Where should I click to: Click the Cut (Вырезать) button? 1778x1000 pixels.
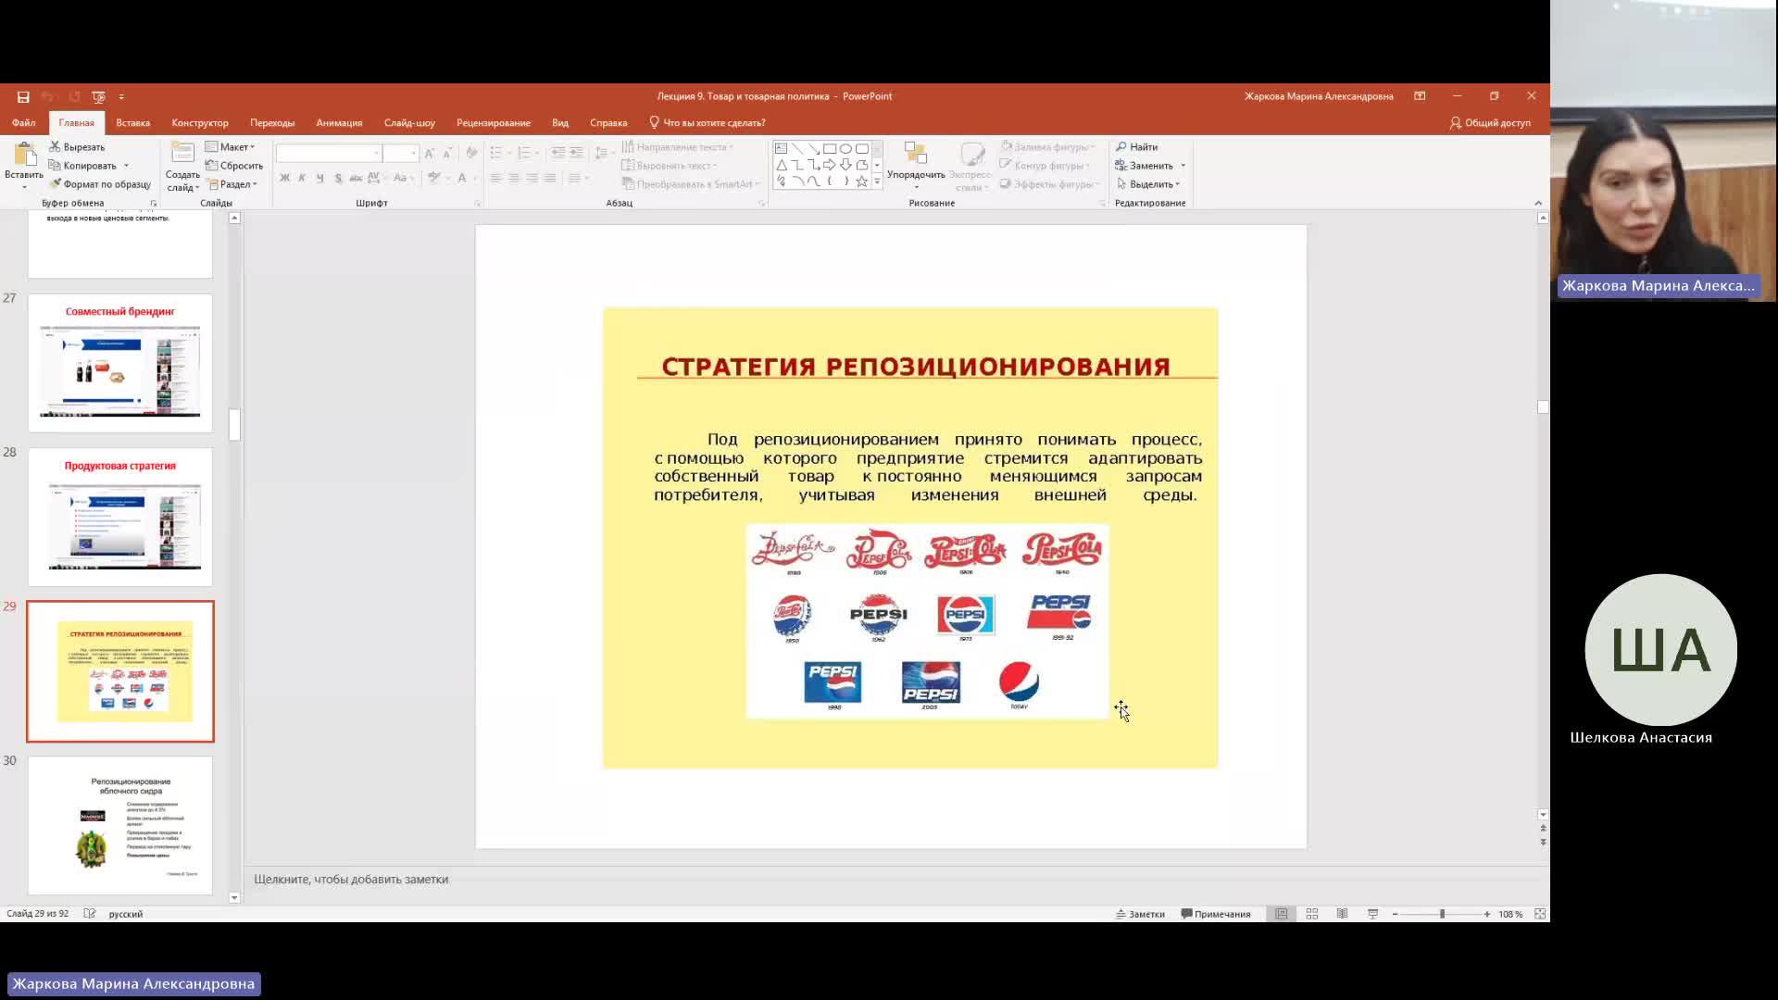(78, 147)
